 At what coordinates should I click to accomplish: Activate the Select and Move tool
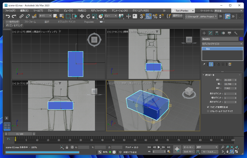pos(82,16)
